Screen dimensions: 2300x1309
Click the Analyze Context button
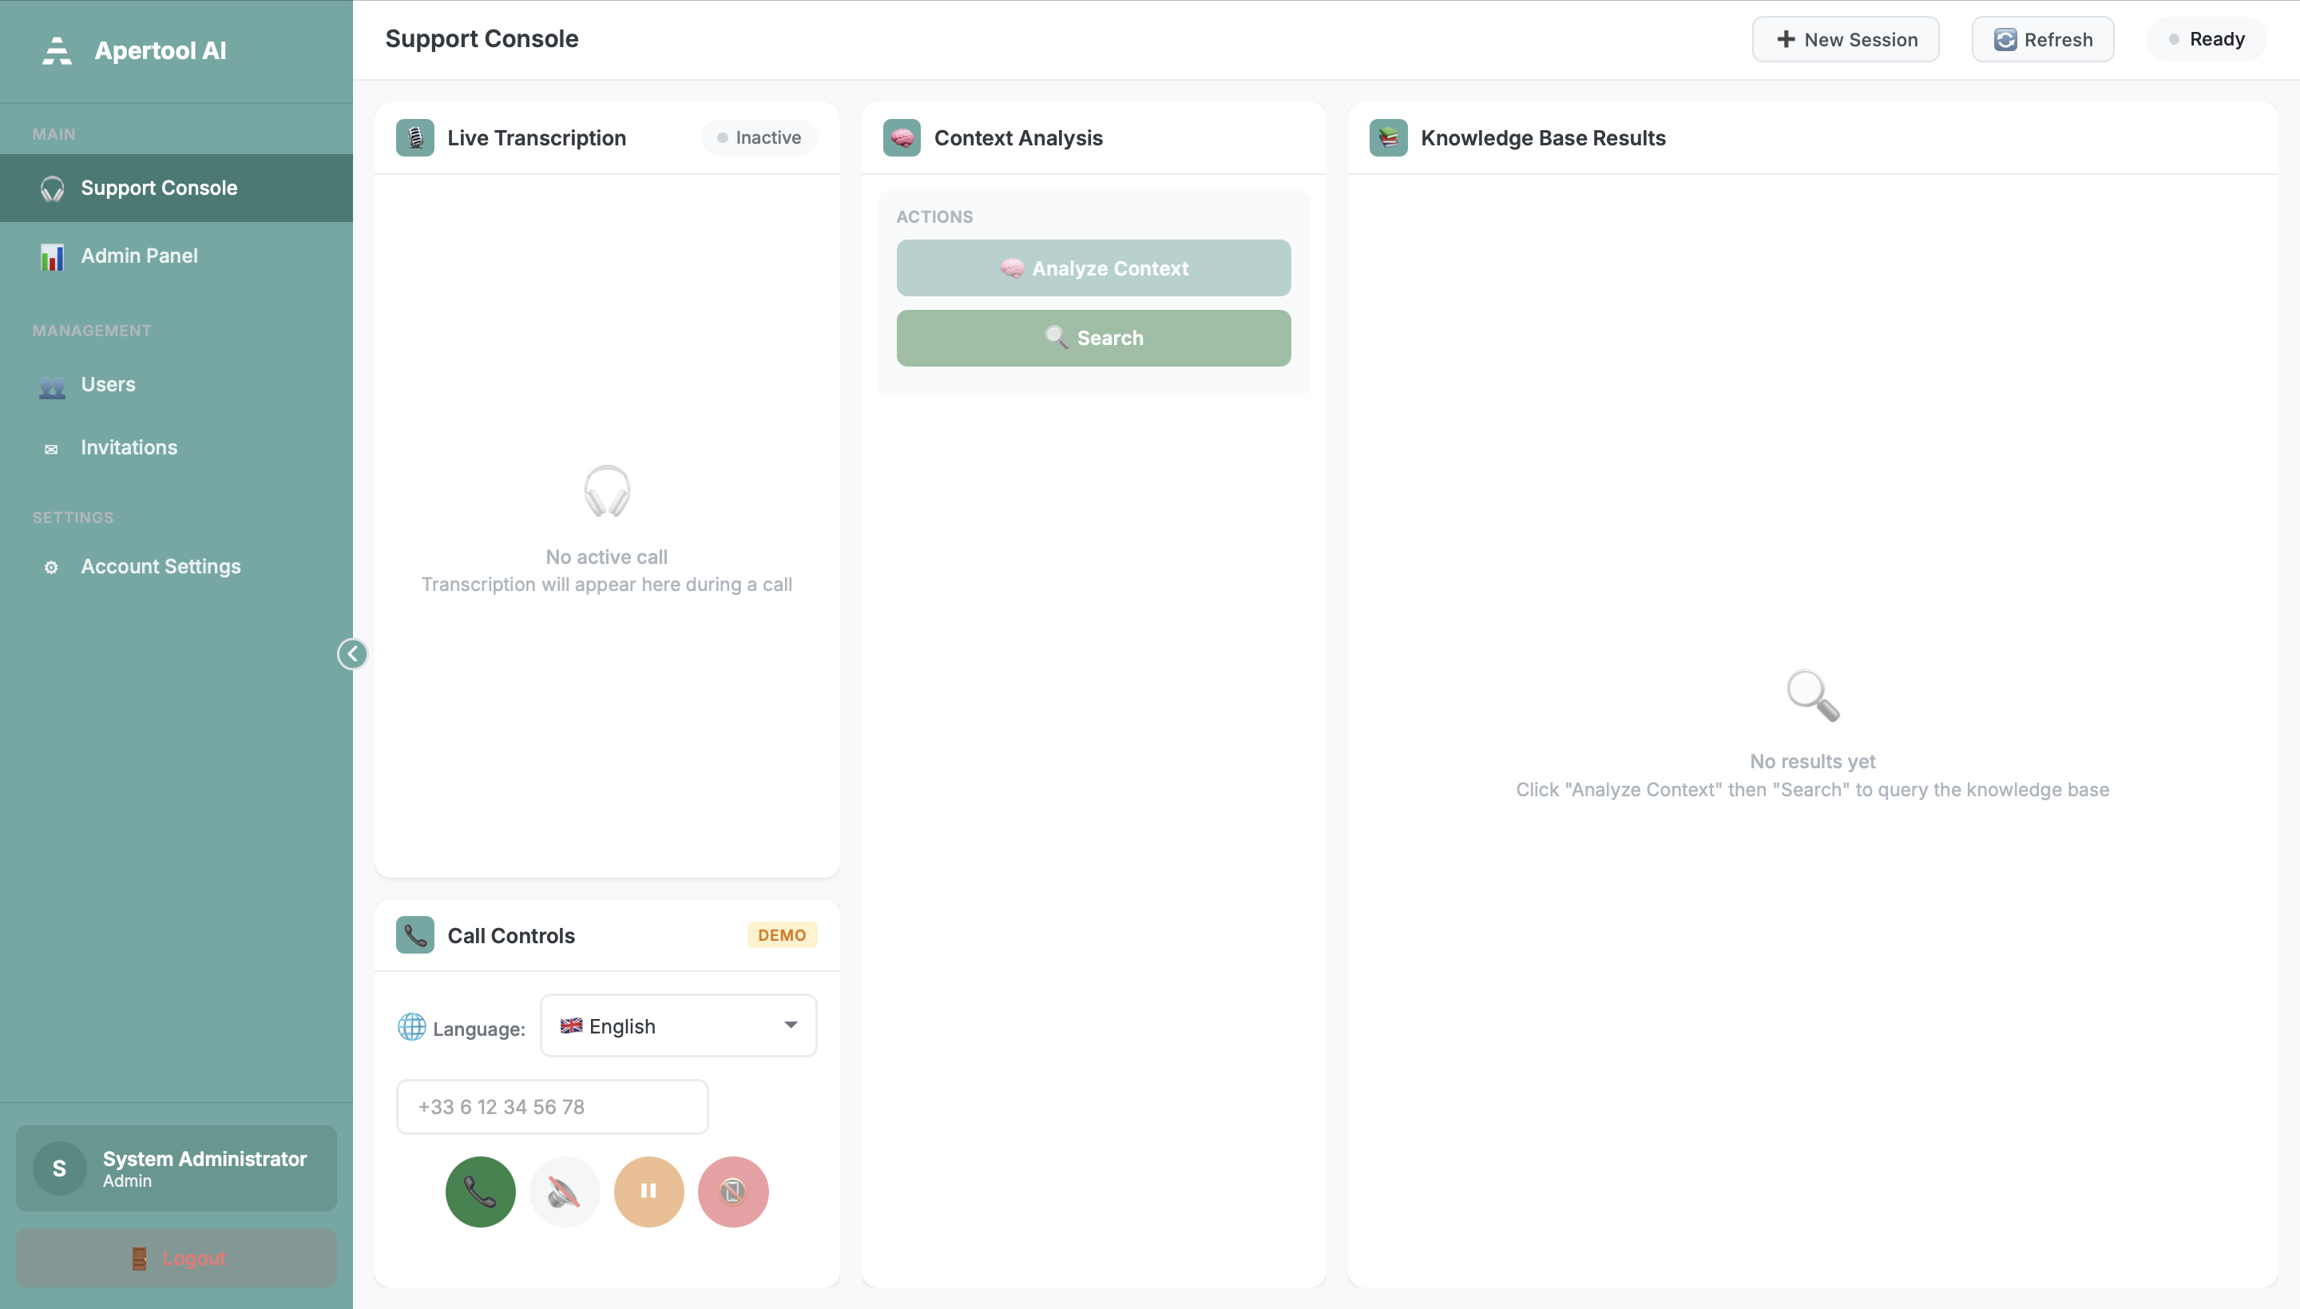pyautogui.click(x=1093, y=268)
